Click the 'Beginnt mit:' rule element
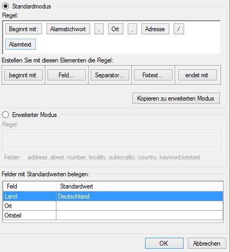 [24, 29]
